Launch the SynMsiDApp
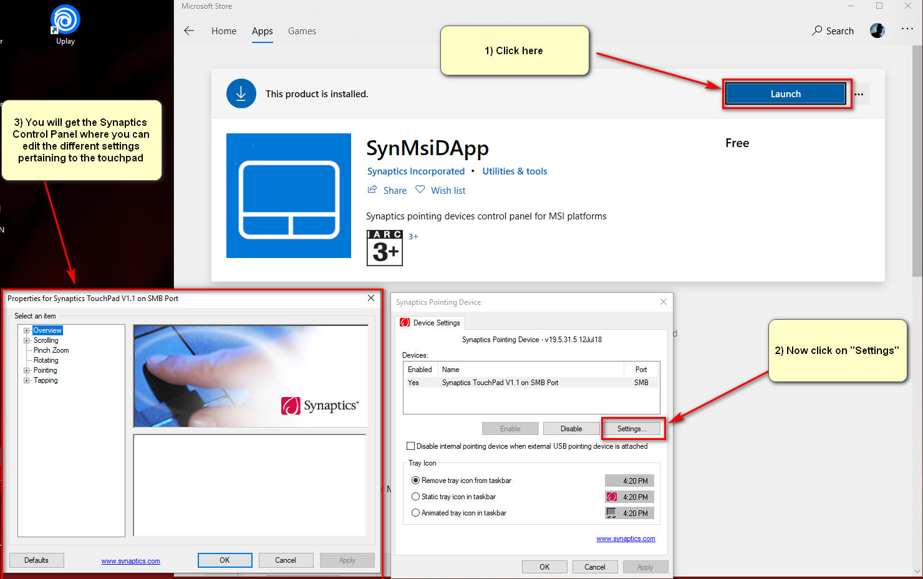923x579 pixels. click(x=785, y=94)
